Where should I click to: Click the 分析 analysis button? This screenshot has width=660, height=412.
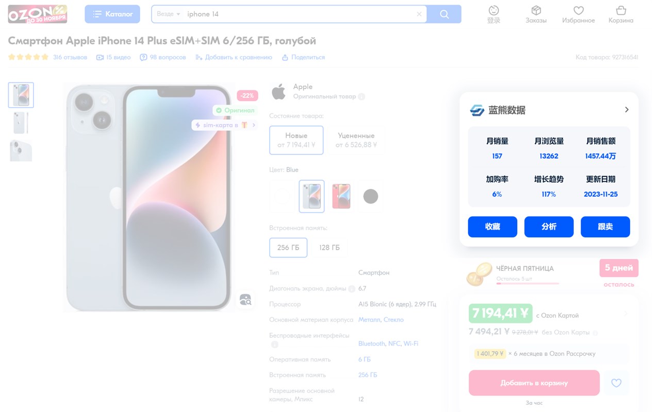(549, 227)
